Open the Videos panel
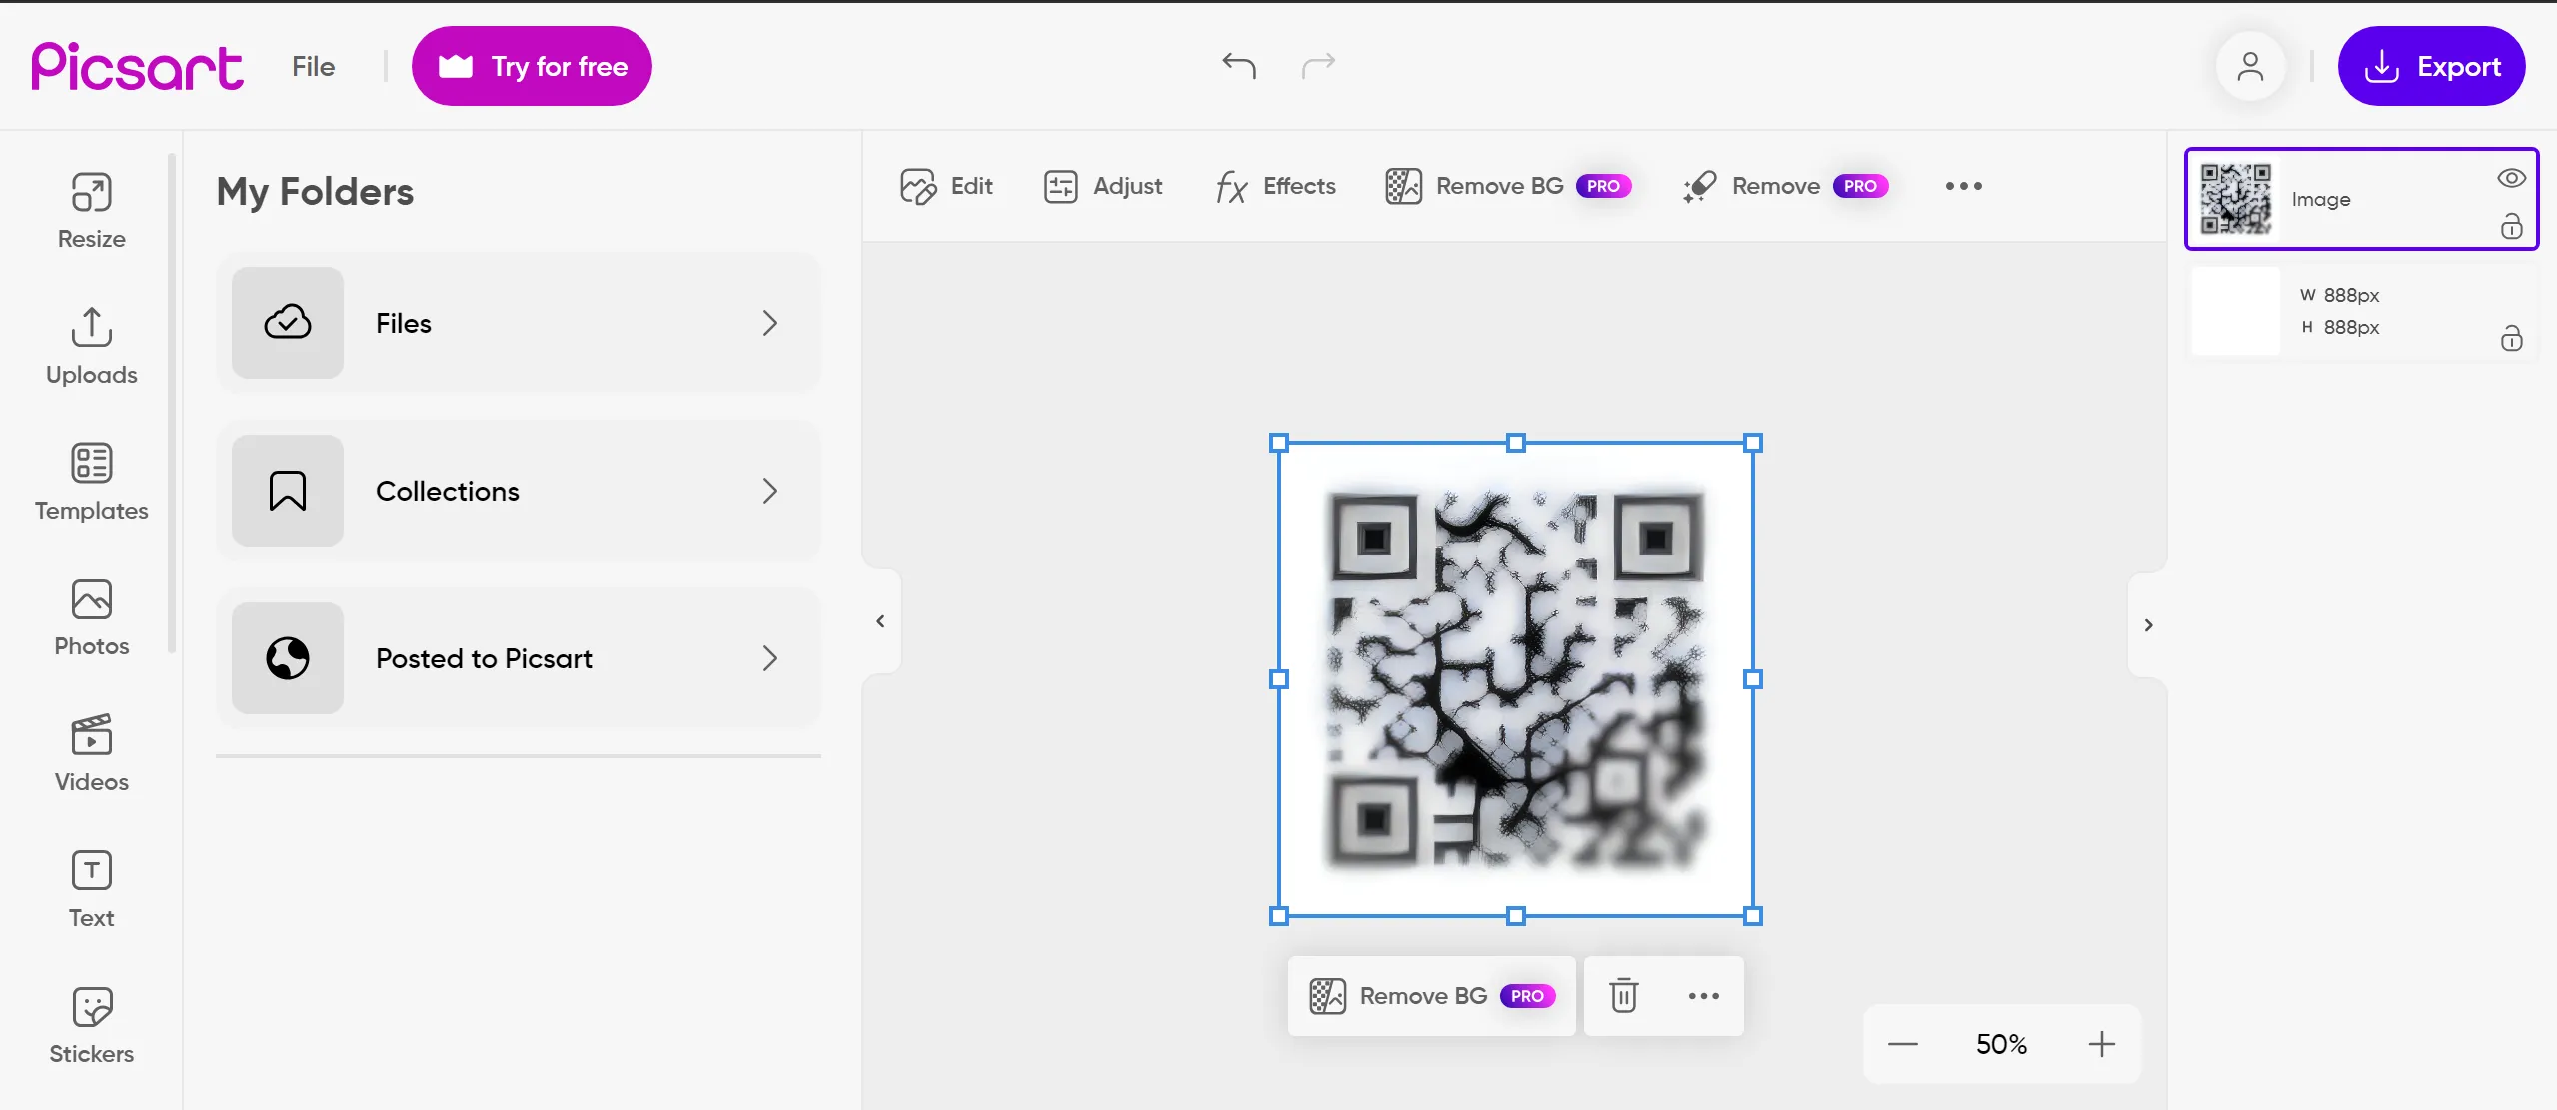 pos(91,753)
